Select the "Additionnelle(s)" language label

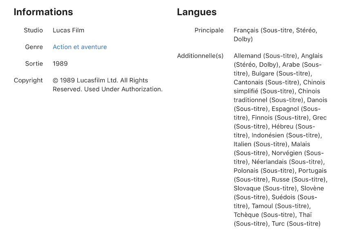click(x=200, y=56)
